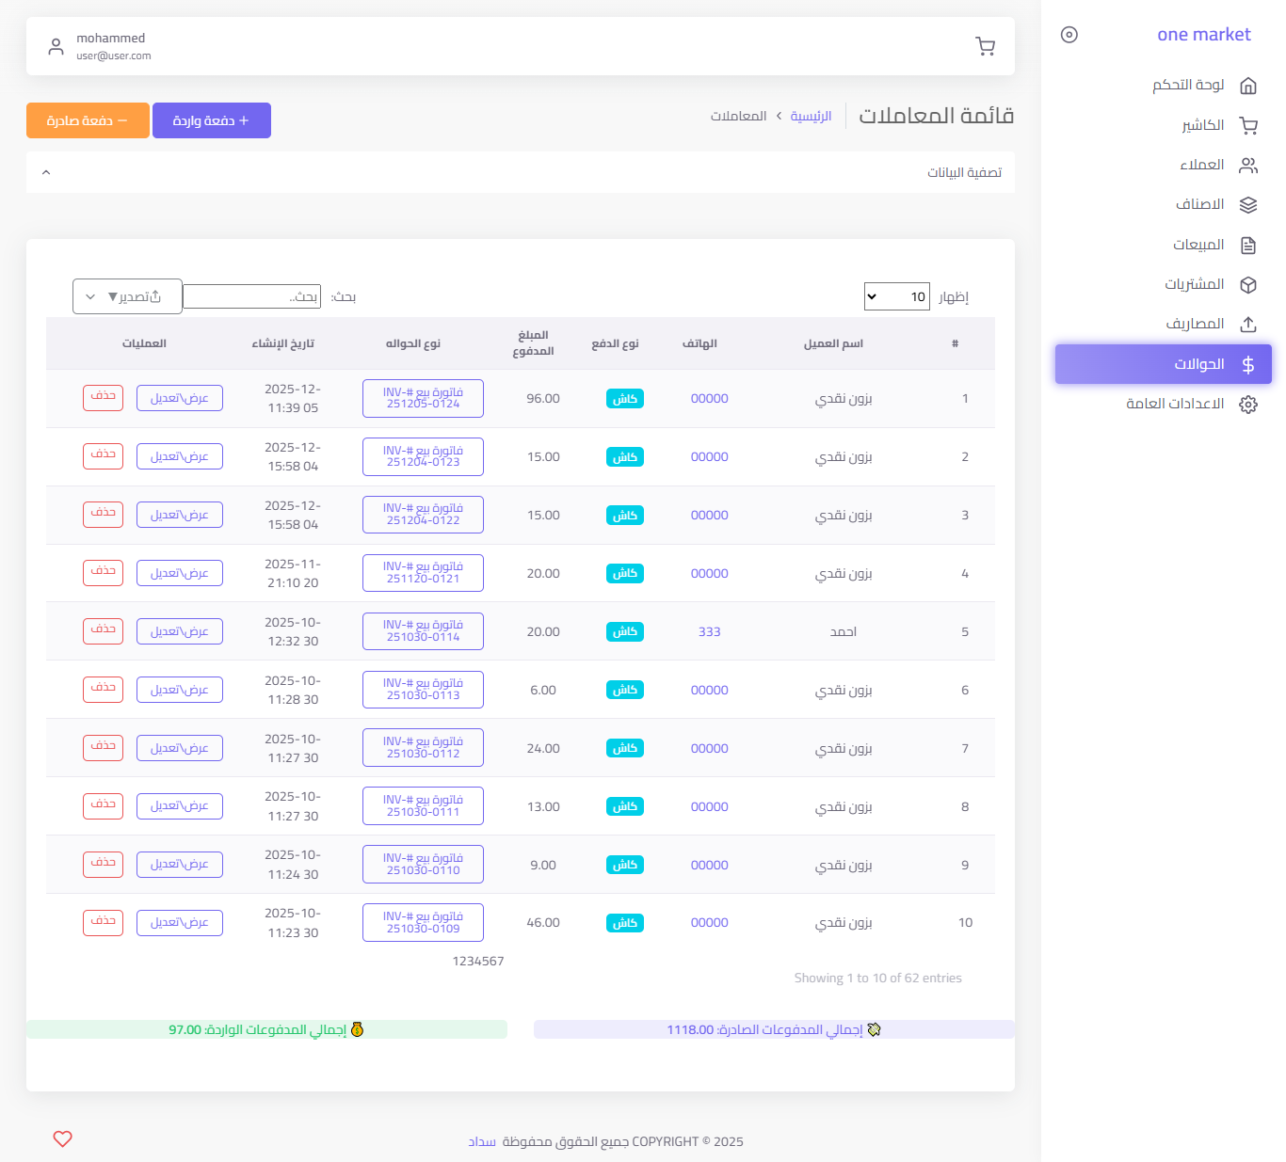The image size is (1286, 1162).
Task: Open the expenses menu item
Action: pos(1196,325)
